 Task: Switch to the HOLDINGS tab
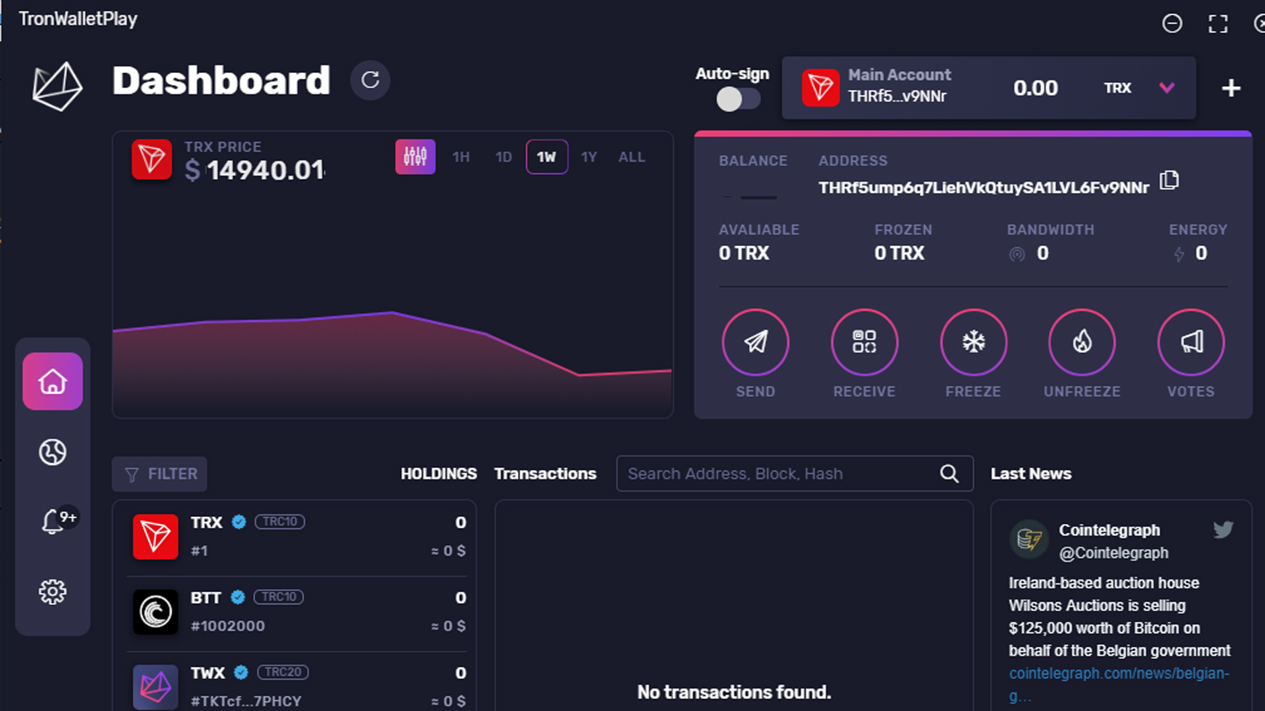point(438,474)
